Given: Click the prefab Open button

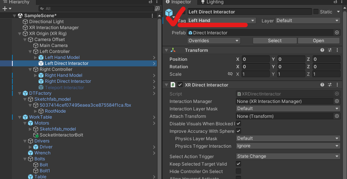Looking at the screenshot, I should 319,41.
